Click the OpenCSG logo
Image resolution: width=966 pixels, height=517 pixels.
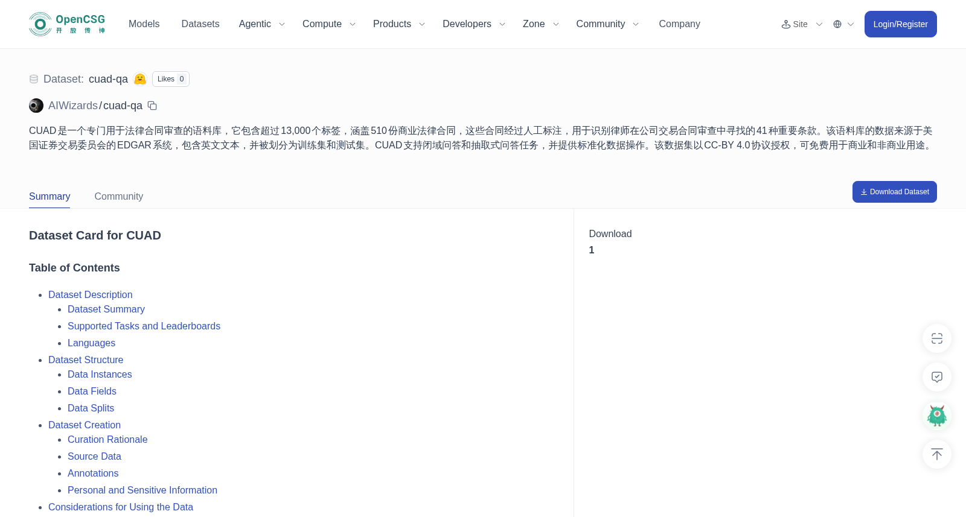(67, 24)
